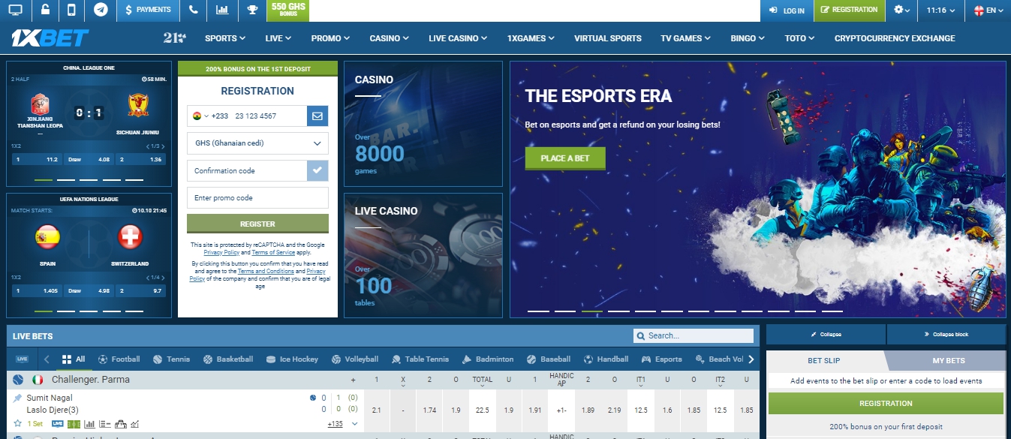Click the trophy results icon
Image resolution: width=1011 pixels, height=439 pixels.
pyautogui.click(x=252, y=11)
